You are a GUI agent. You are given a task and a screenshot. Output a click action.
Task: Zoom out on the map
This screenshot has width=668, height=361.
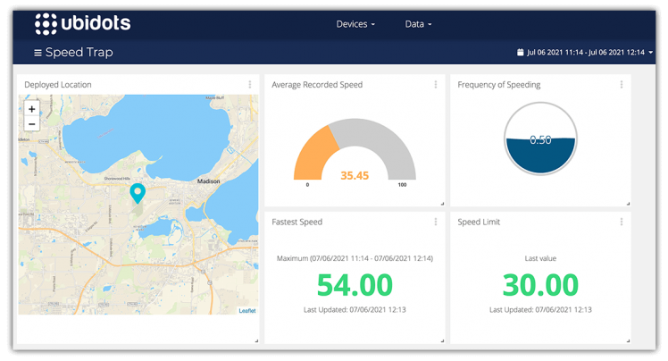point(32,124)
